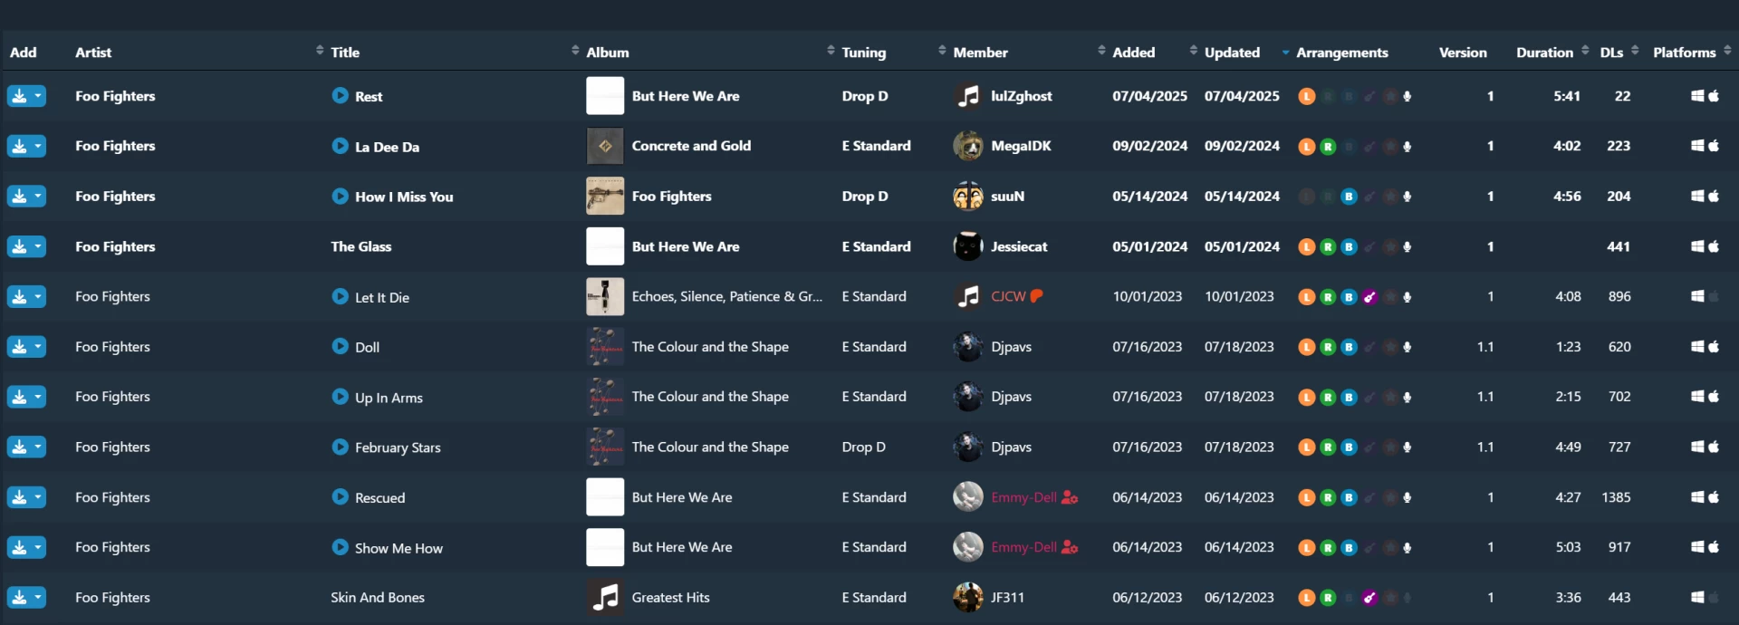1739x625 pixels.
Task: Click the microphone vocals icon on The Glass row
Action: [1407, 247]
